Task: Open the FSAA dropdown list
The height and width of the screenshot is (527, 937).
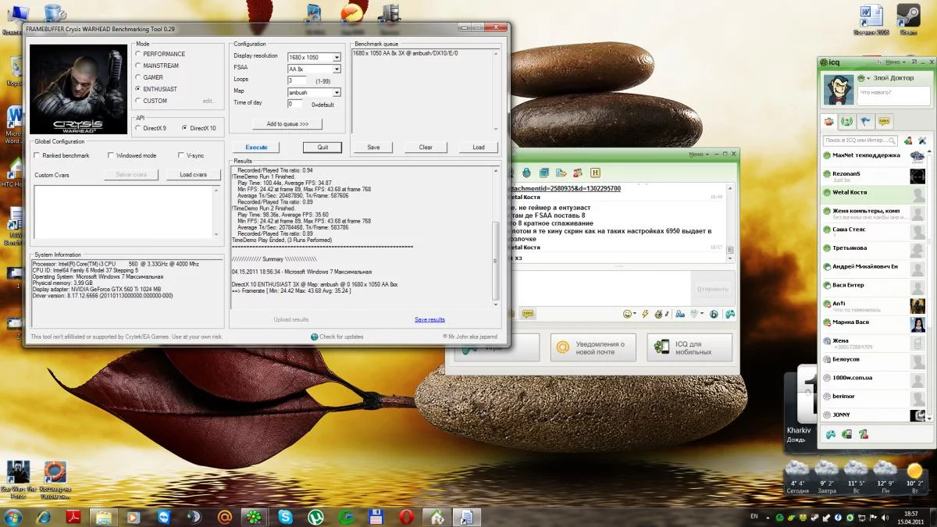Action: click(337, 69)
